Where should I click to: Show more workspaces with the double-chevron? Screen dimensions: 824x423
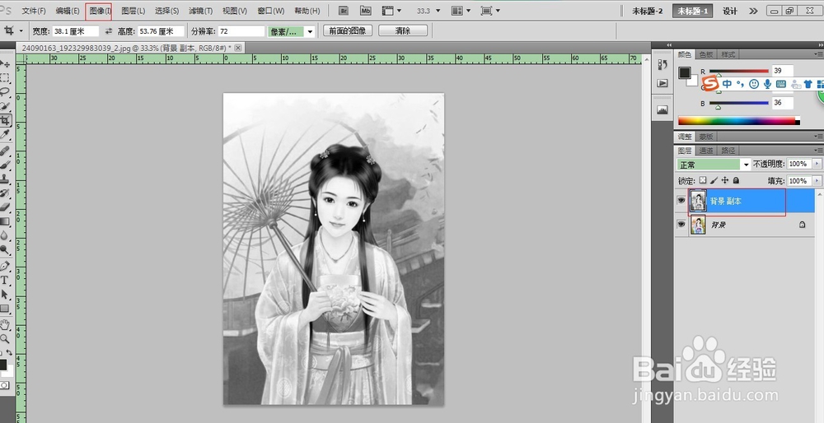pos(753,11)
